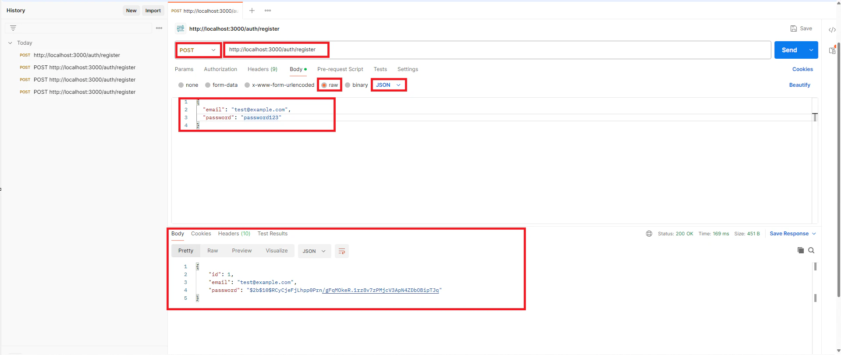Click the New button in History
The width and height of the screenshot is (841, 355).
pyautogui.click(x=131, y=11)
